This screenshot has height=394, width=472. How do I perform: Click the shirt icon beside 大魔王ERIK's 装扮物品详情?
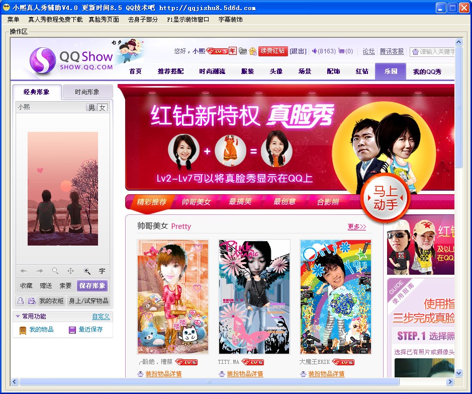pyautogui.click(x=303, y=374)
